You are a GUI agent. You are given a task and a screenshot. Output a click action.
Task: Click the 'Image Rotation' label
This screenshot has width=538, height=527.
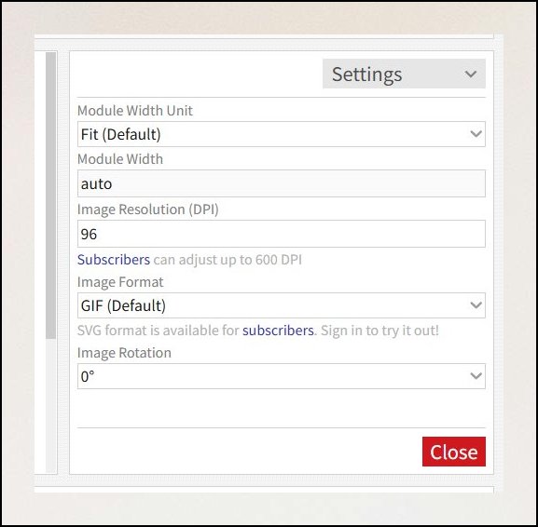tap(124, 353)
